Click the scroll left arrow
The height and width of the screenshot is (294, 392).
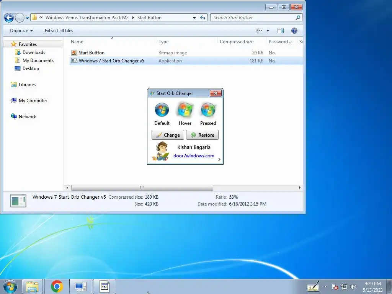pos(67,188)
